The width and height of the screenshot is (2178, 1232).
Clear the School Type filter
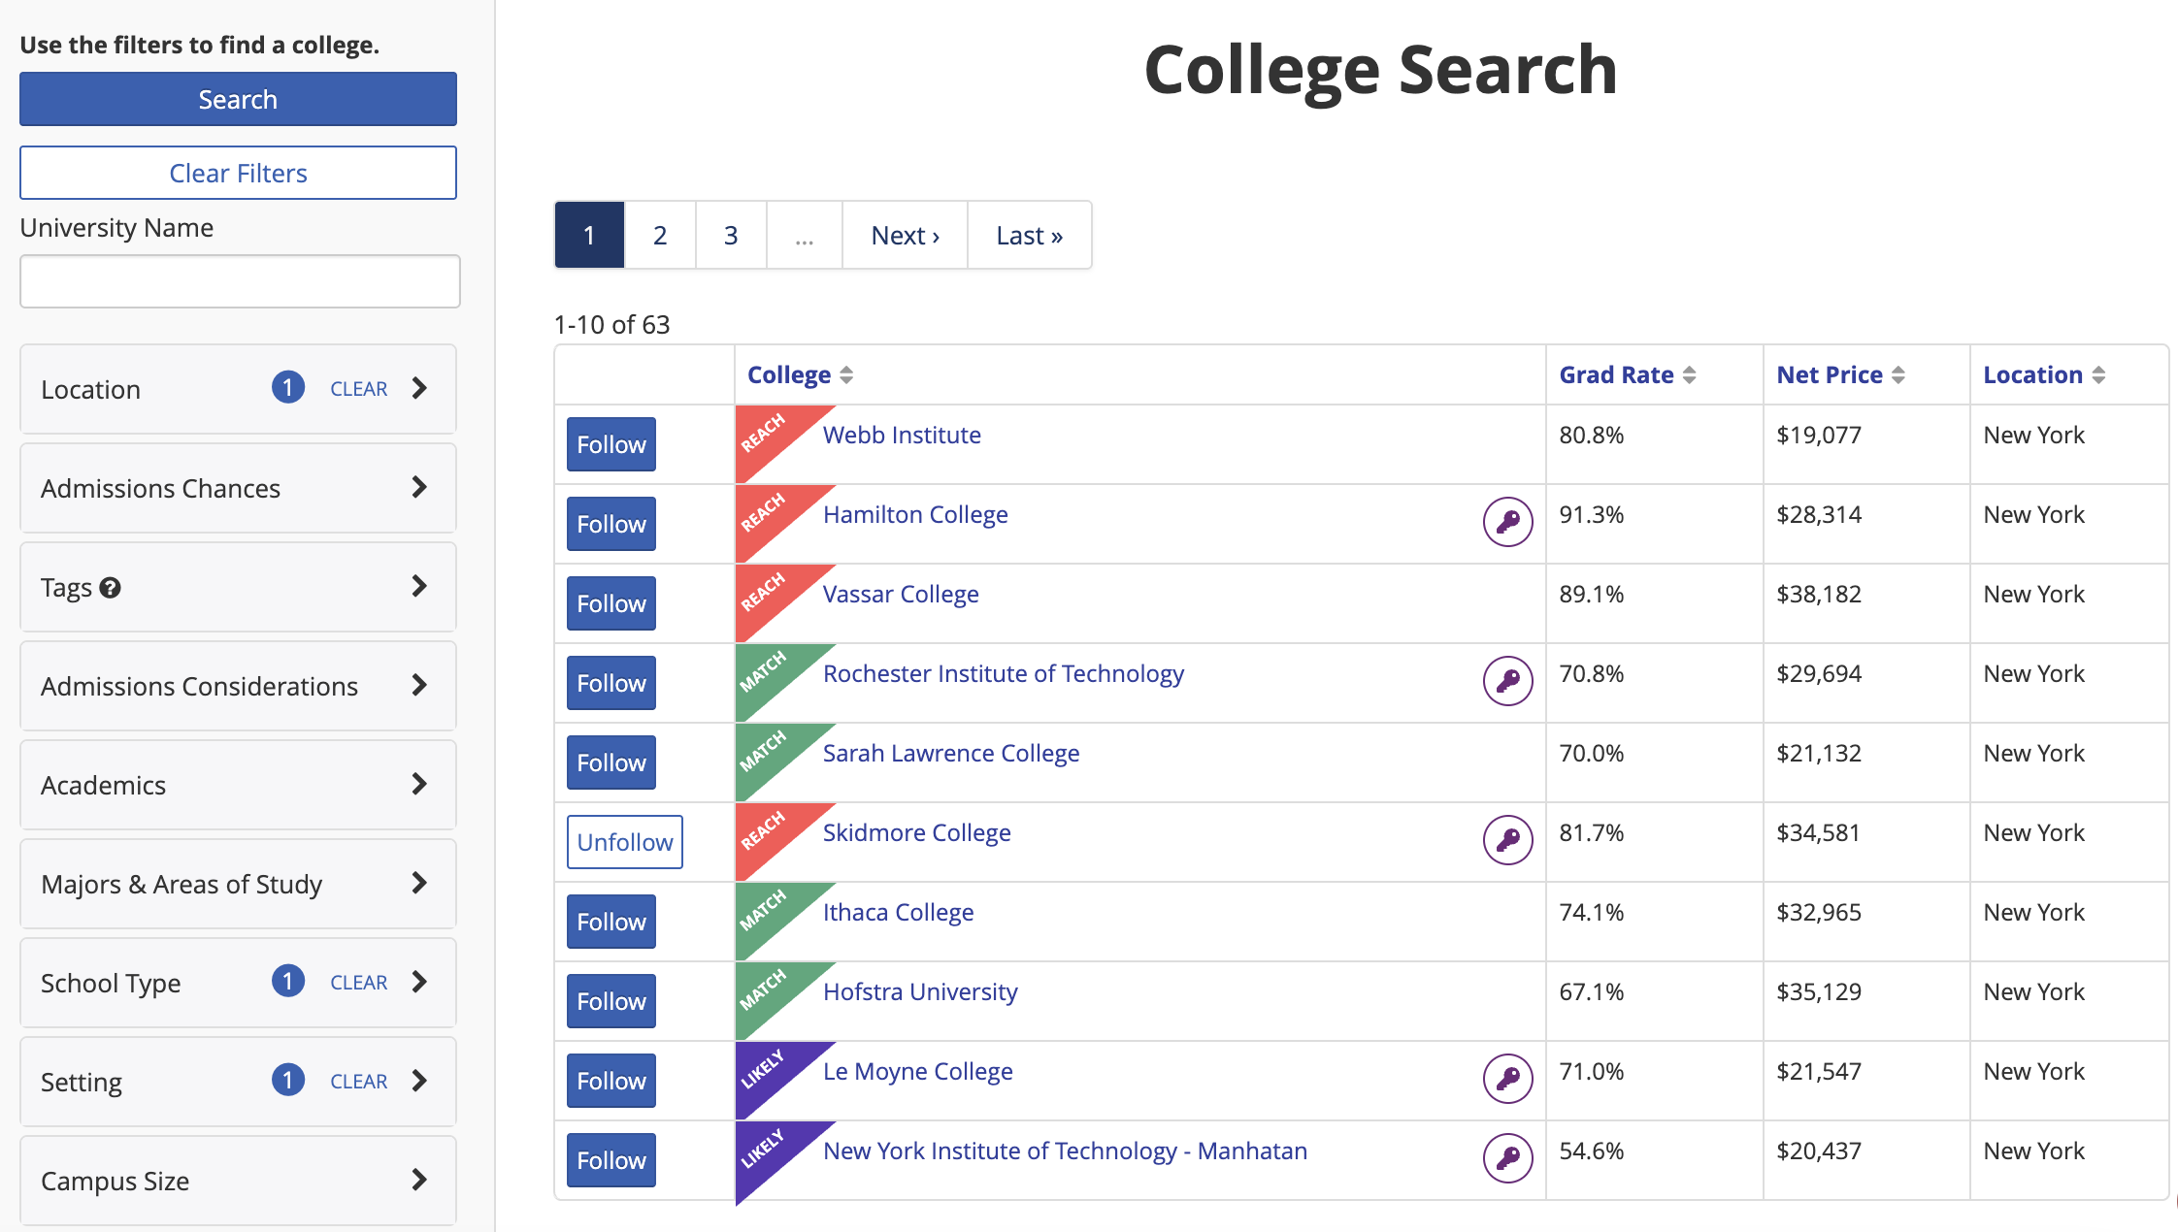(358, 983)
